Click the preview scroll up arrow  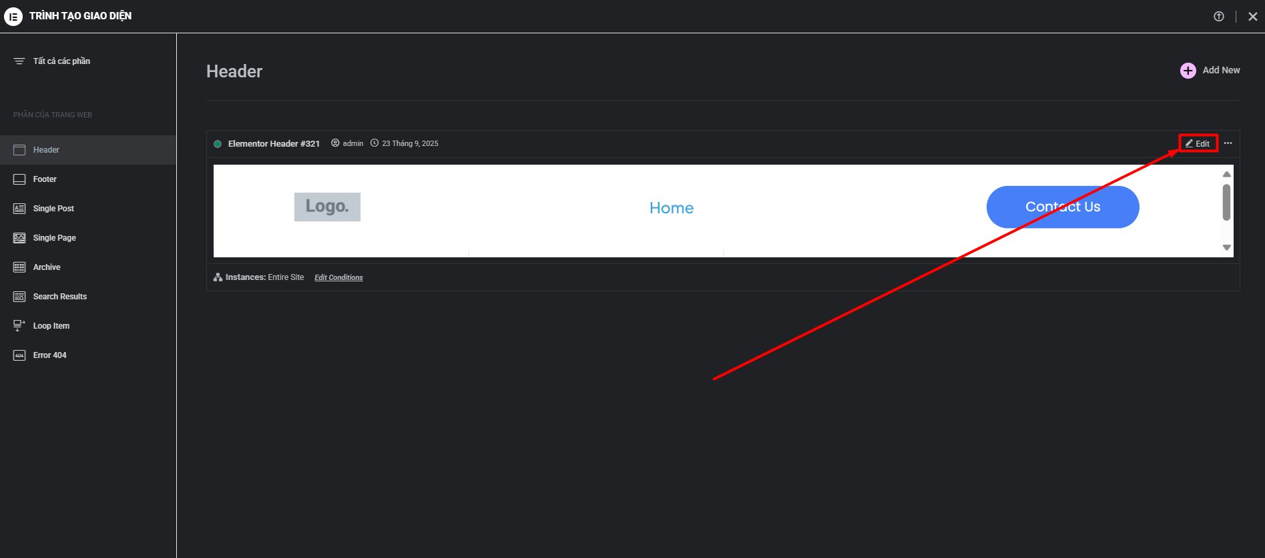point(1226,174)
